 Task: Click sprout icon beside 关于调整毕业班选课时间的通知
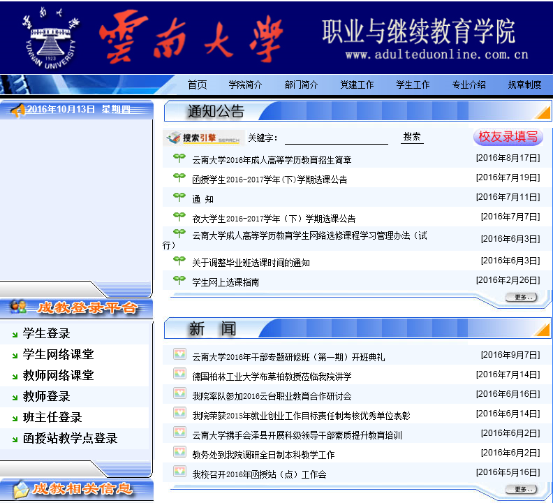coord(179,261)
